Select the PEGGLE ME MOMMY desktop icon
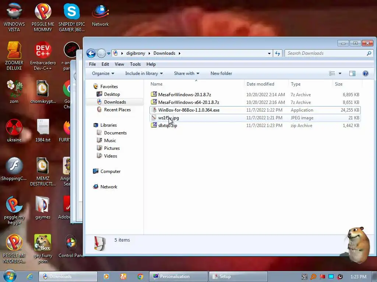The height and width of the screenshot is (282, 377). coord(43,17)
